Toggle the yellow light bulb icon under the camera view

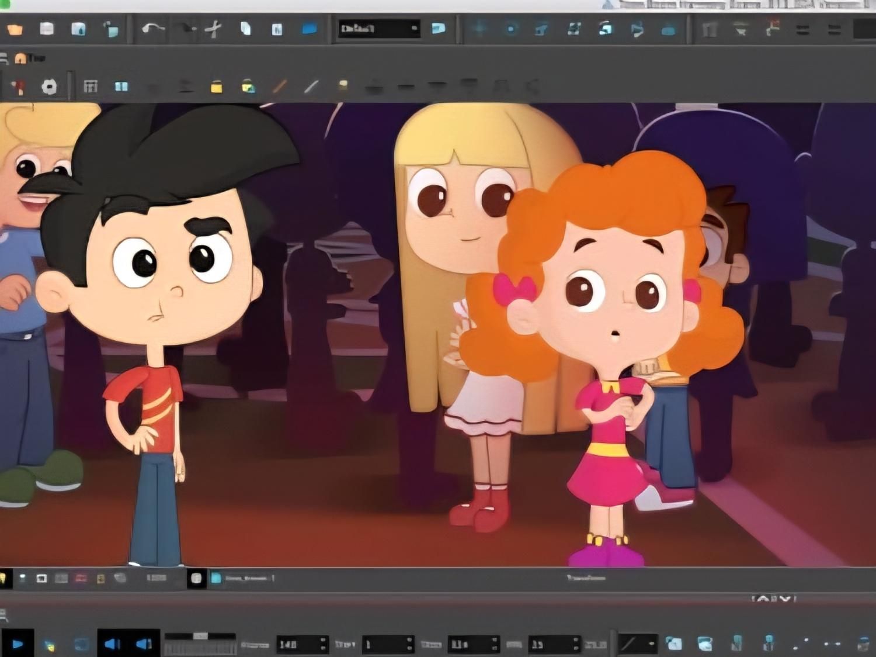click(x=4, y=579)
